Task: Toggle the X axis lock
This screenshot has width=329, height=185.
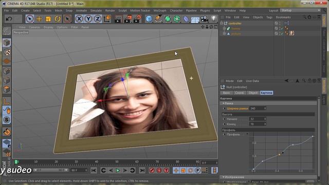Action: (x=79, y=19)
